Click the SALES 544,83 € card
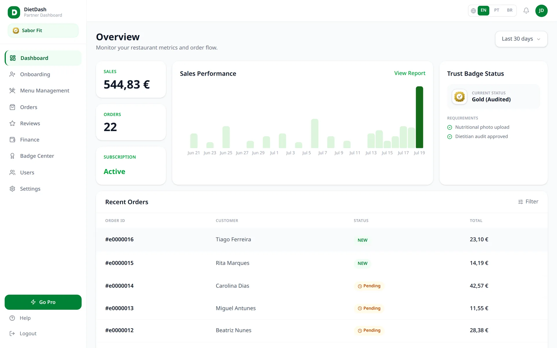 131,79
